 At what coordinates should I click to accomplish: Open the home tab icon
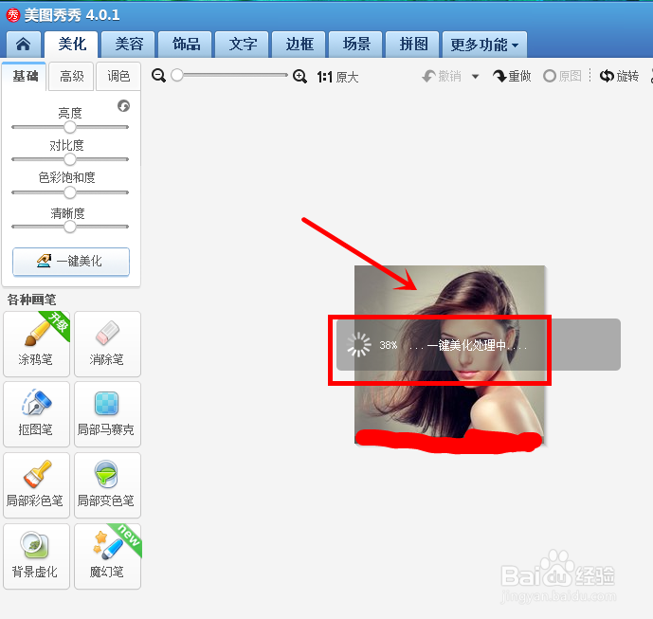point(24,45)
